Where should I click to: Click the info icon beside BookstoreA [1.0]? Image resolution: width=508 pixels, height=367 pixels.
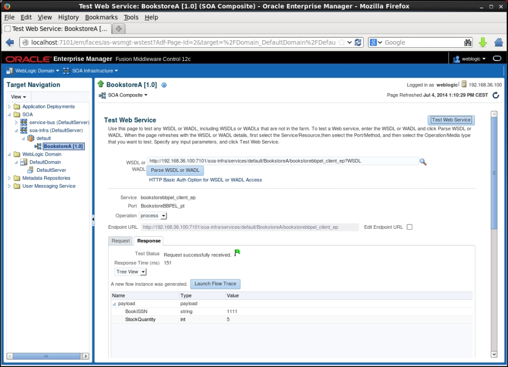(x=164, y=85)
